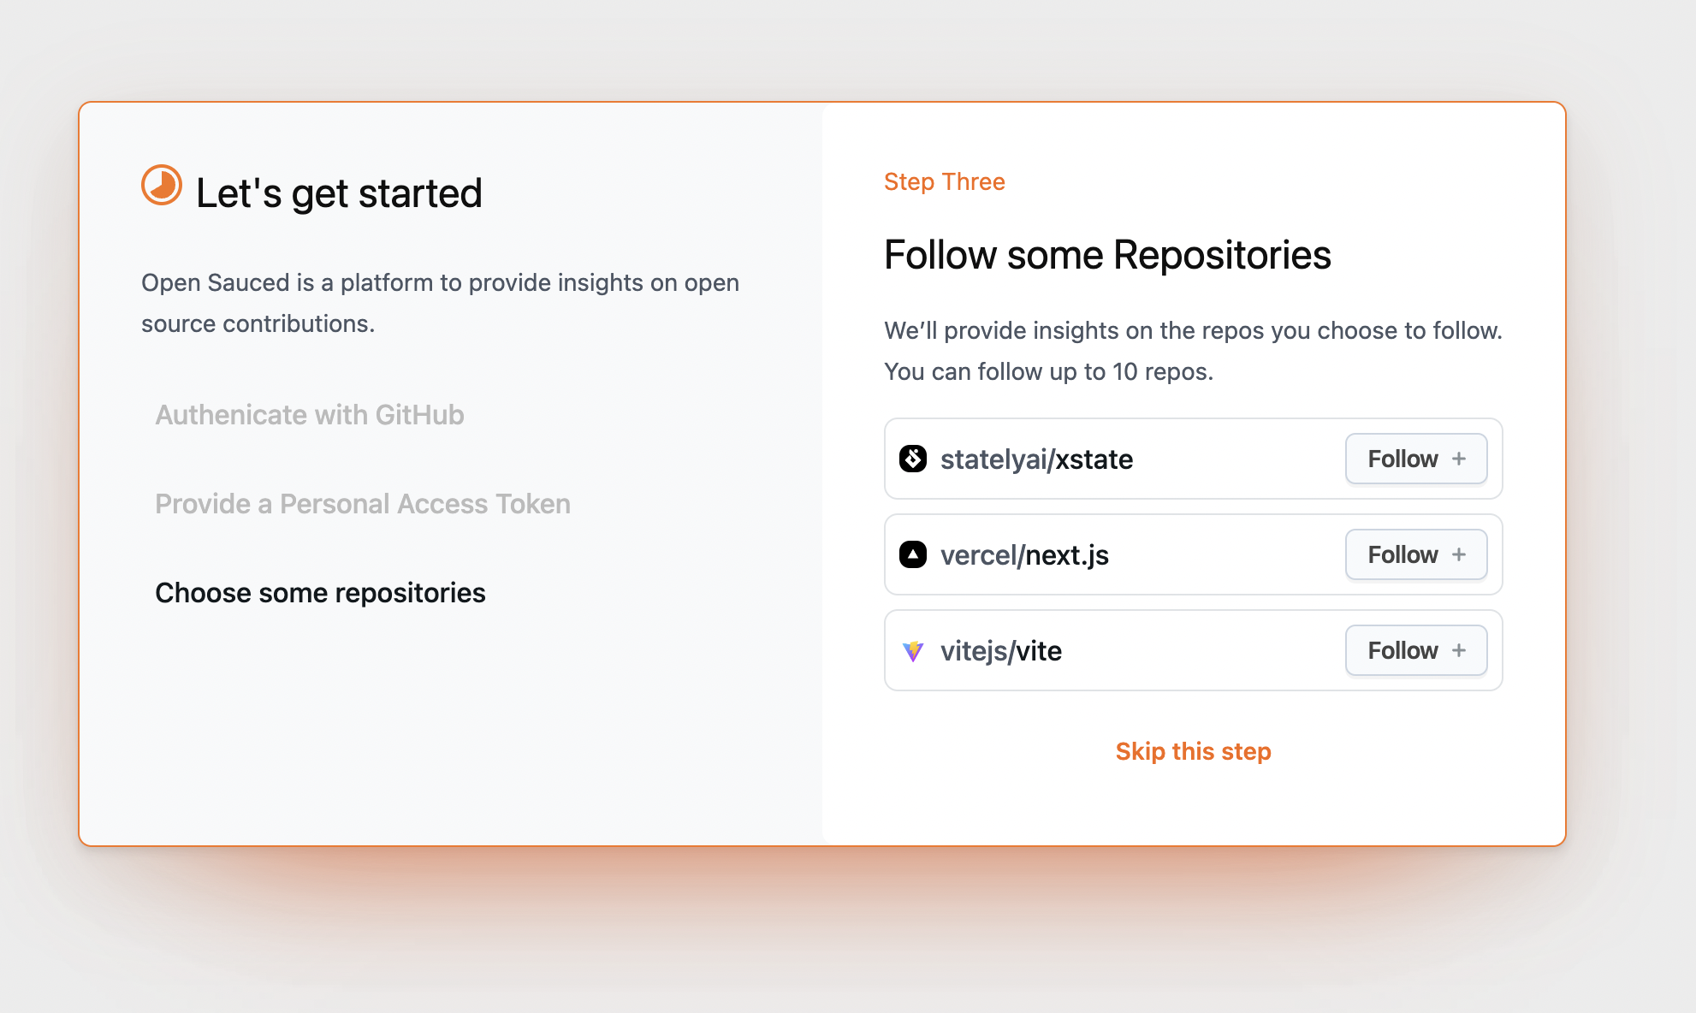Click the Open Sauced pie logo icon
Screen dimensions: 1696x1013
(x=160, y=184)
